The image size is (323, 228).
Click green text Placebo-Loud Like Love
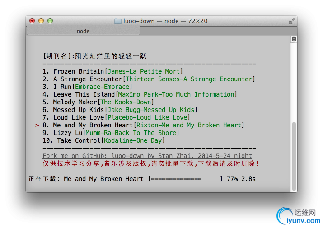tap(147, 117)
